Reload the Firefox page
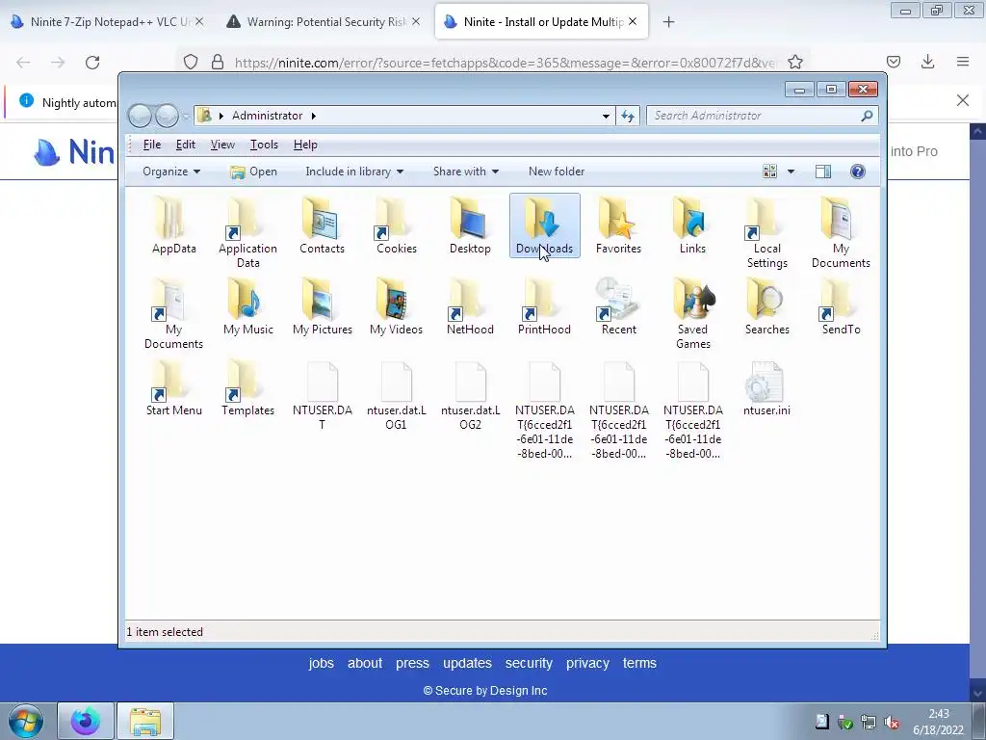 (x=92, y=63)
